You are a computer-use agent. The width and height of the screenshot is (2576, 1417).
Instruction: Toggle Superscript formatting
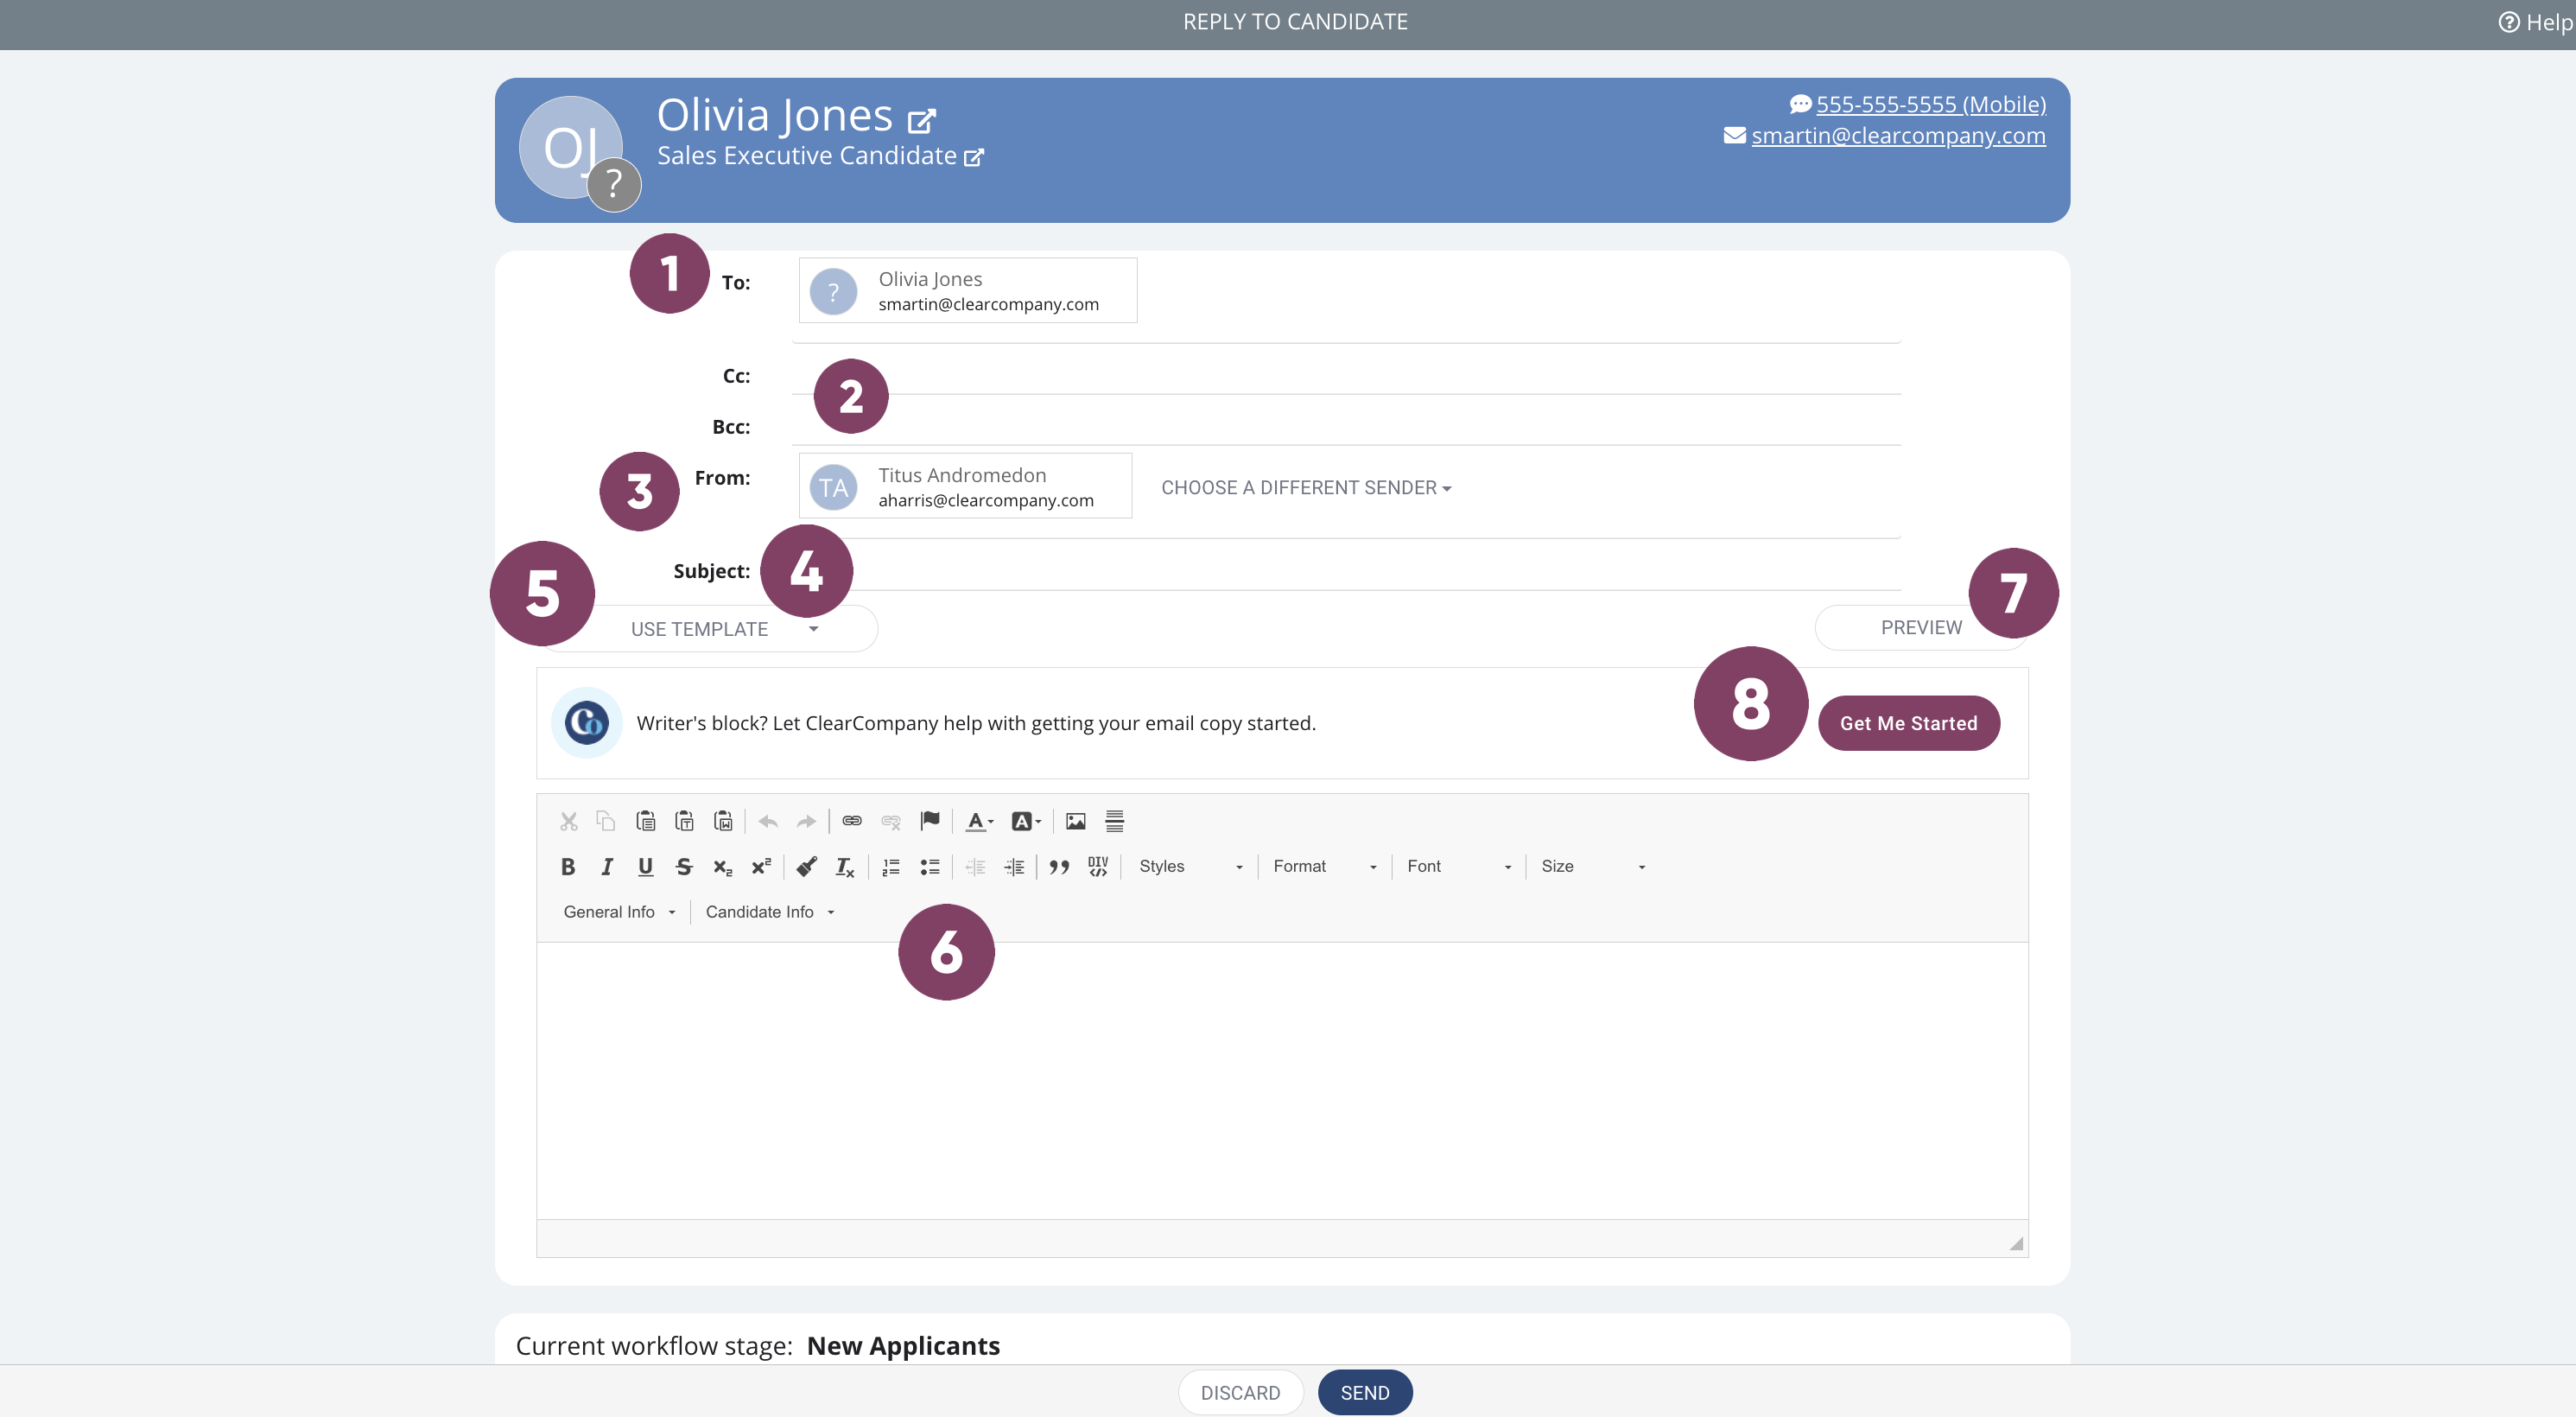click(x=761, y=866)
